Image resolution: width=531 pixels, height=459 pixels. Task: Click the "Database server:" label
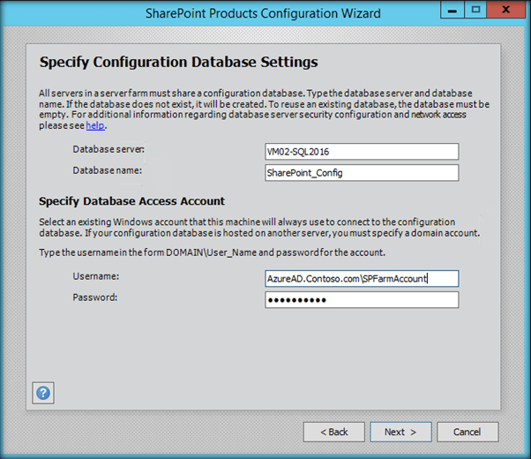click(108, 149)
